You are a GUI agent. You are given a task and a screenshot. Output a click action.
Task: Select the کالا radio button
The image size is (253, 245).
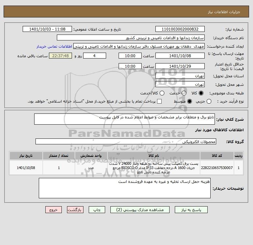(201, 93)
